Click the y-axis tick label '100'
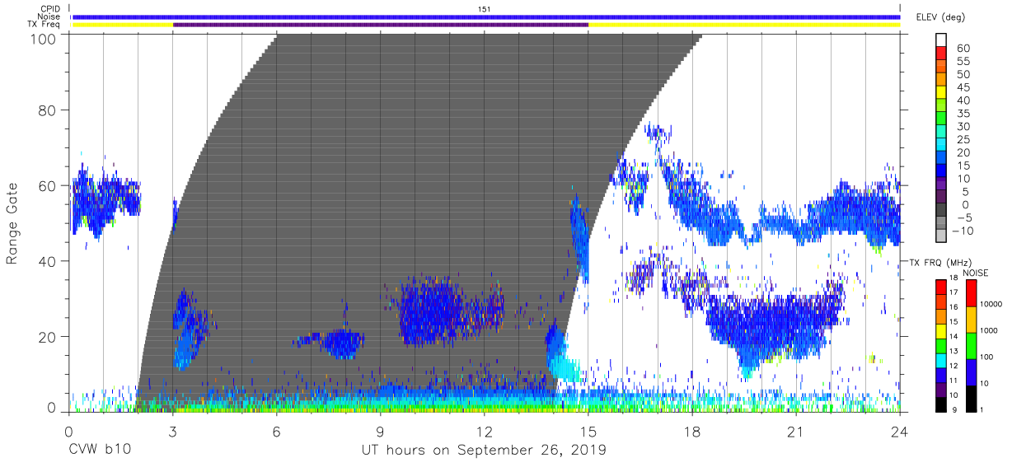This screenshot has width=1012, height=467. (x=44, y=38)
